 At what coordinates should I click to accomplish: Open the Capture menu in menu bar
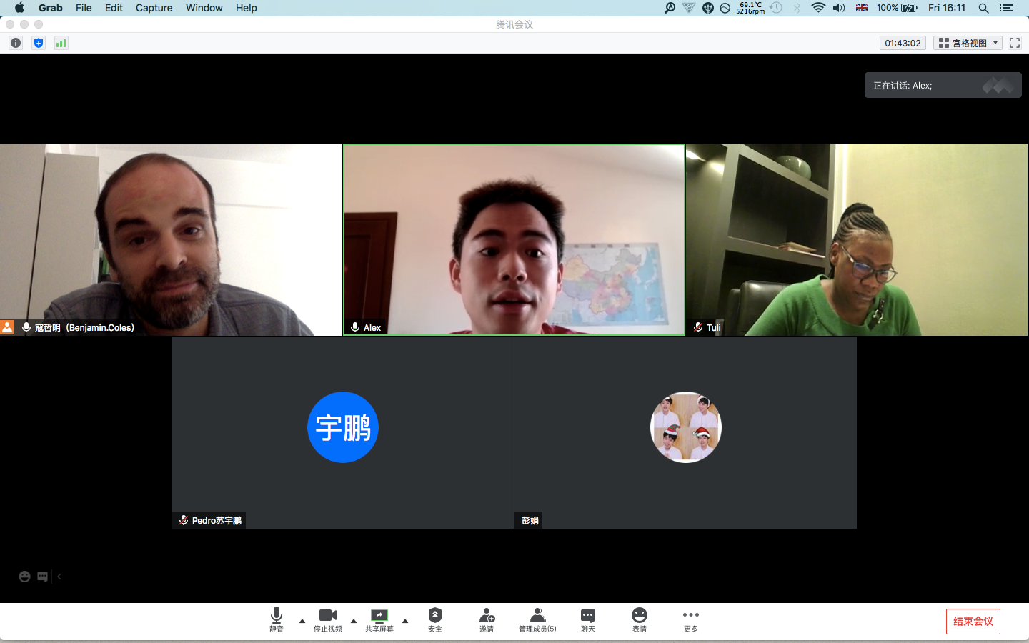[x=154, y=8]
